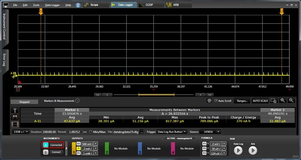Expand the Markers & Measurements chevron

pos(78,101)
